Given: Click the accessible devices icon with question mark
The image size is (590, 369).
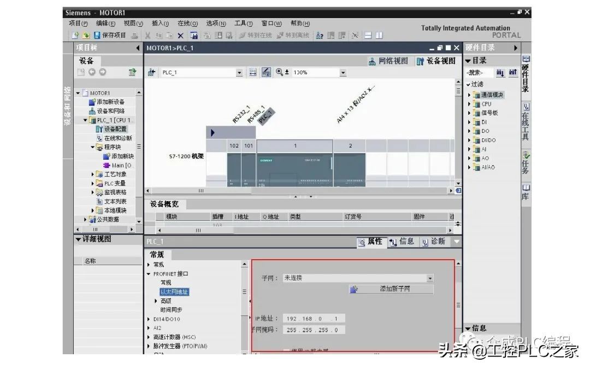Looking at the screenshot, I should 320,36.
